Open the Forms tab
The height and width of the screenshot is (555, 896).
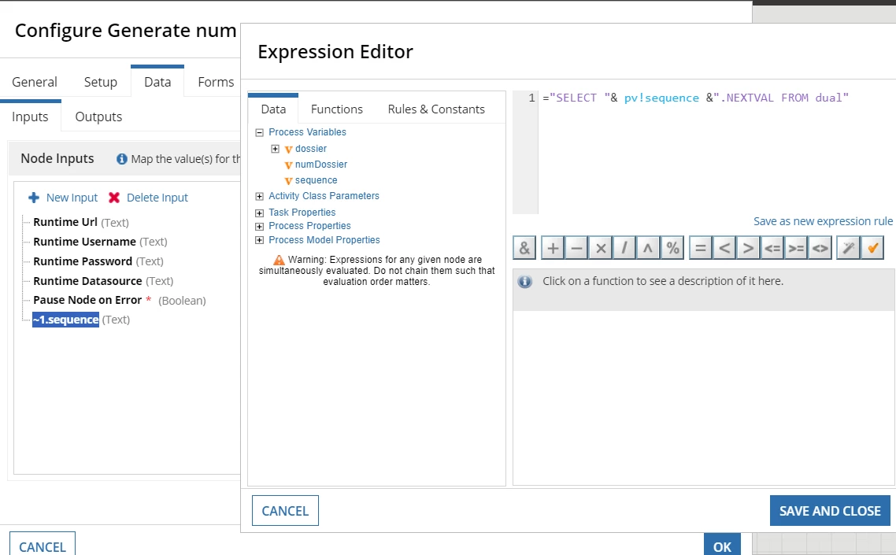click(x=216, y=83)
